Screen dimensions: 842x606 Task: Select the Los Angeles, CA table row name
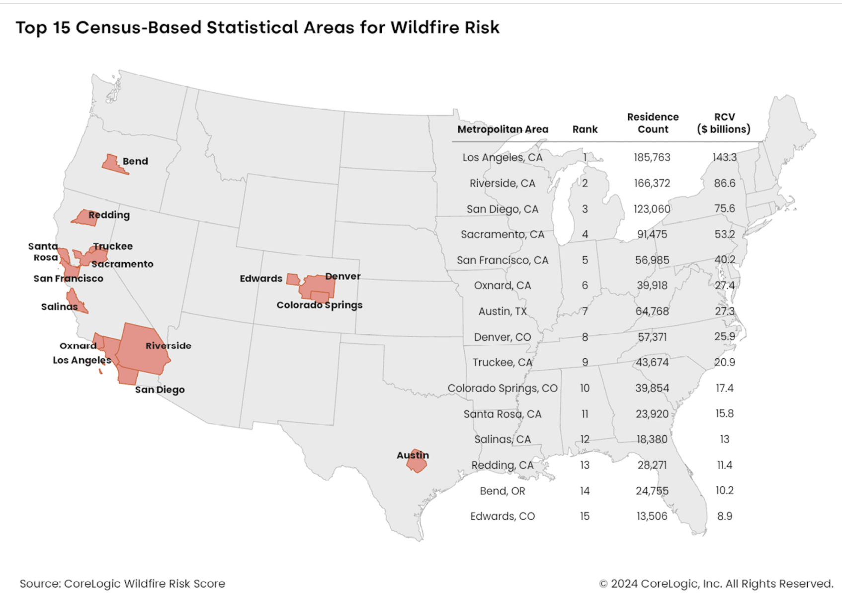(503, 158)
